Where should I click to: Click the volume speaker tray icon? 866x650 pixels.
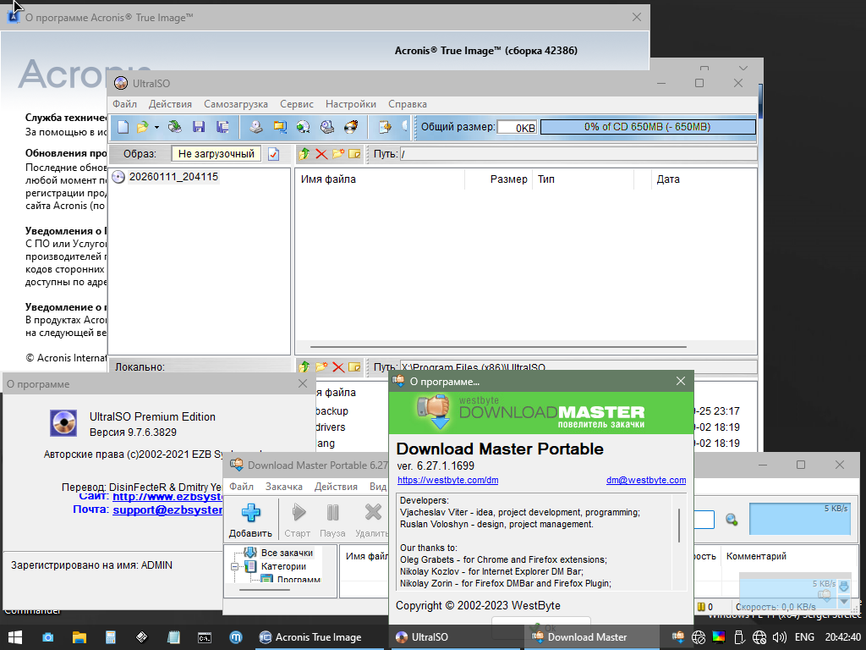coord(779,637)
